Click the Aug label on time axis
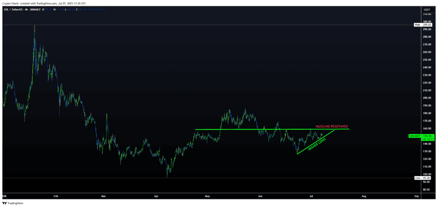438x207 pixels. pyautogui.click(x=364, y=197)
